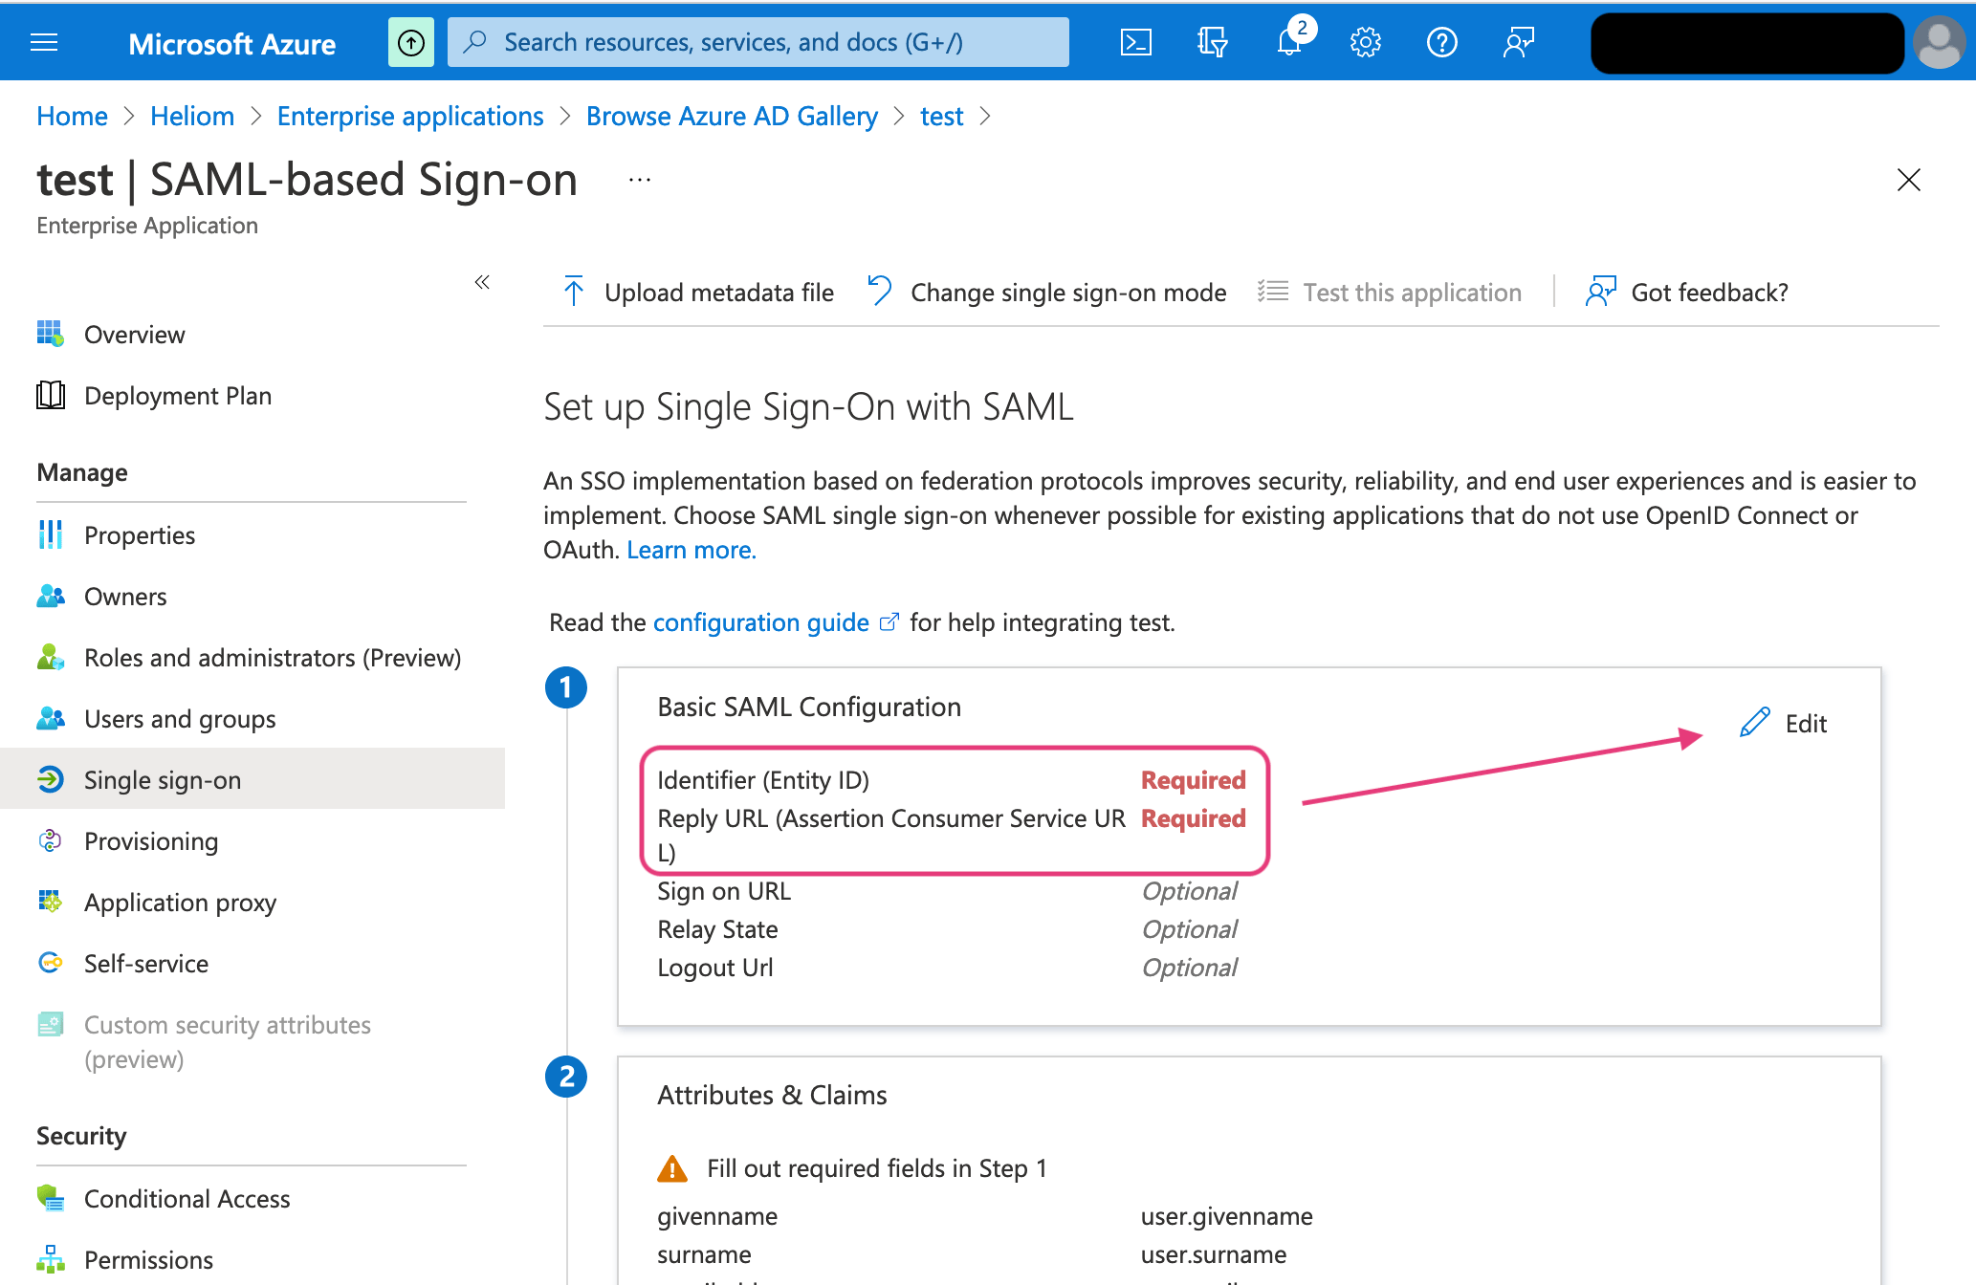The width and height of the screenshot is (1976, 1285).
Task: Click the Enterprise applications breadcrumb
Action: [410, 116]
